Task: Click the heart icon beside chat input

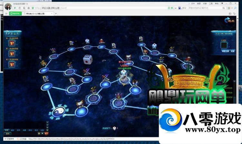Action: pos(42,133)
